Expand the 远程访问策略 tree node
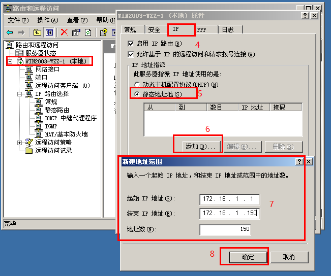This screenshot has height=276, width=331. click(x=19, y=143)
